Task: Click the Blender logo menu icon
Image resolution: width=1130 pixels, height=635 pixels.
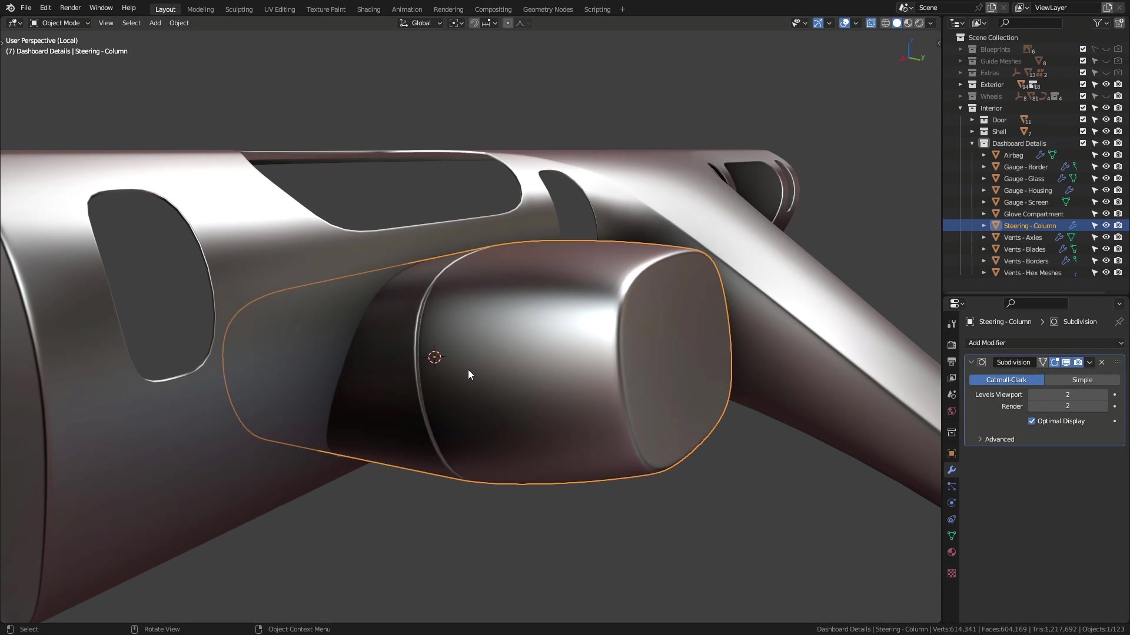Action: (10, 8)
